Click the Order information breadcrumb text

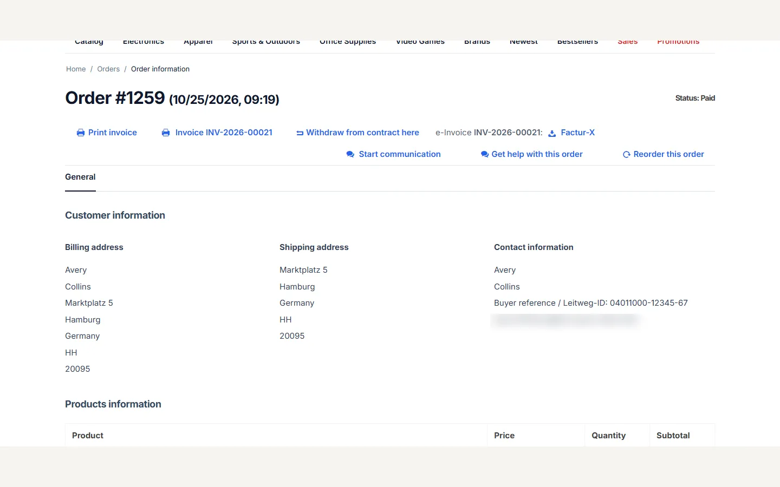[160, 69]
